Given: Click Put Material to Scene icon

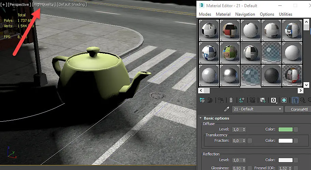Looking at the screenshot, I should coord(210,100).
